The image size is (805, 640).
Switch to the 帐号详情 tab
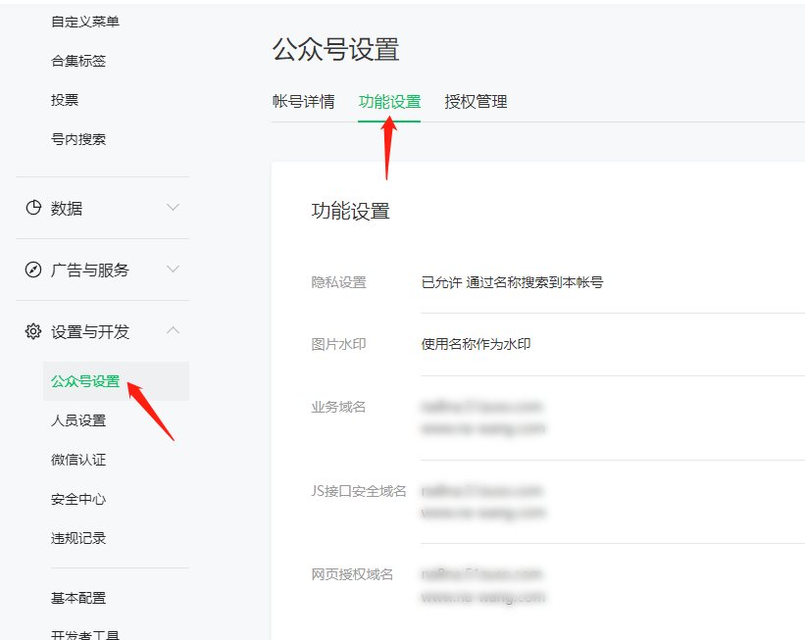click(x=303, y=101)
